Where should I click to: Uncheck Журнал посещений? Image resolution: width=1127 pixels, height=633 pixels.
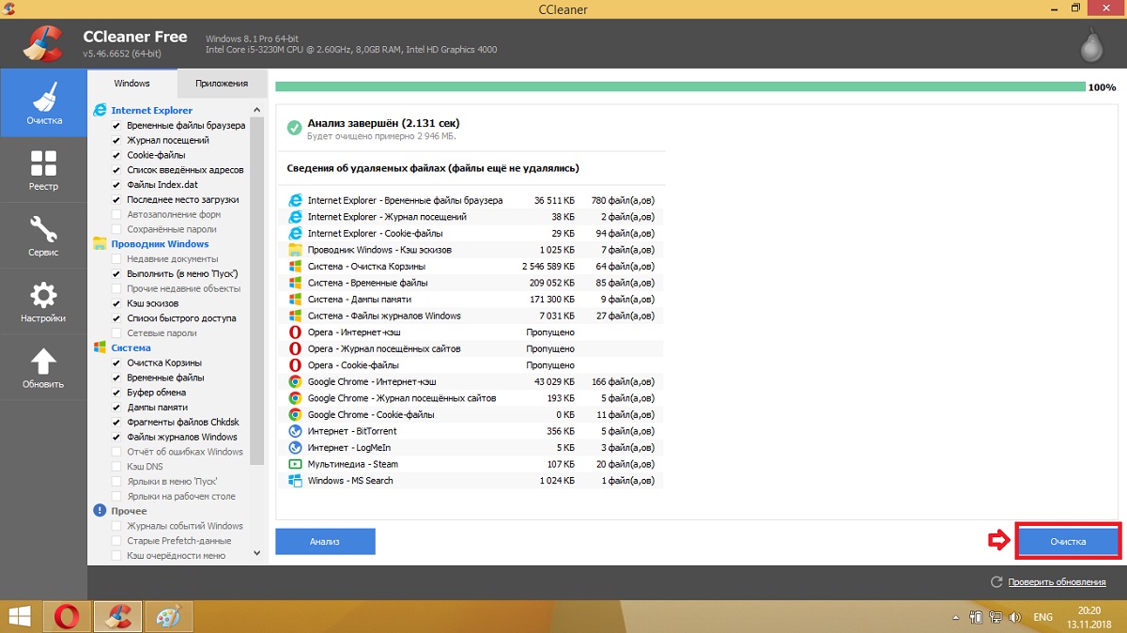(x=116, y=140)
